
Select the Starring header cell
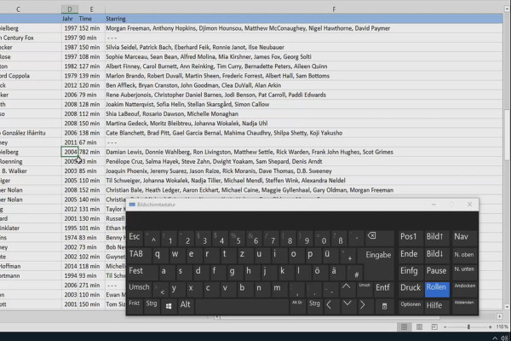coord(304,19)
